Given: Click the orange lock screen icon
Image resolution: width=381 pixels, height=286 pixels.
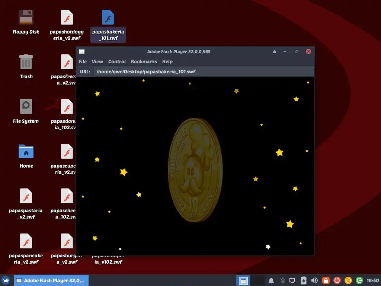Looking at the screenshot, I should coord(326,280).
